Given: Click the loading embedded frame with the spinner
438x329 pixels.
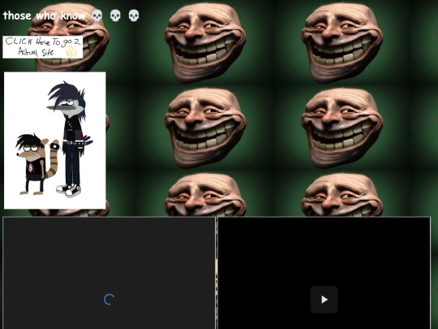Looking at the screenshot, I should 109,273.
